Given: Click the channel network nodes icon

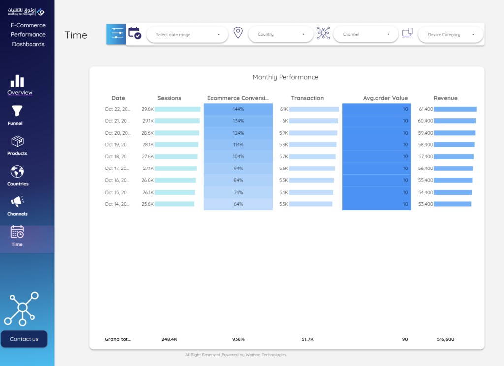Looking at the screenshot, I should (323, 33).
